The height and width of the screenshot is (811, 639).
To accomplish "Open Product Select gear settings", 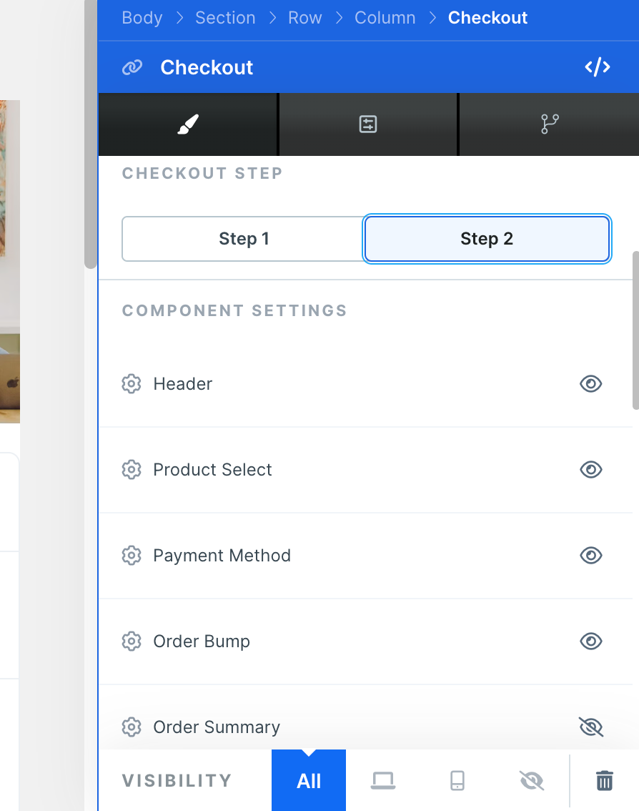I will 132,470.
